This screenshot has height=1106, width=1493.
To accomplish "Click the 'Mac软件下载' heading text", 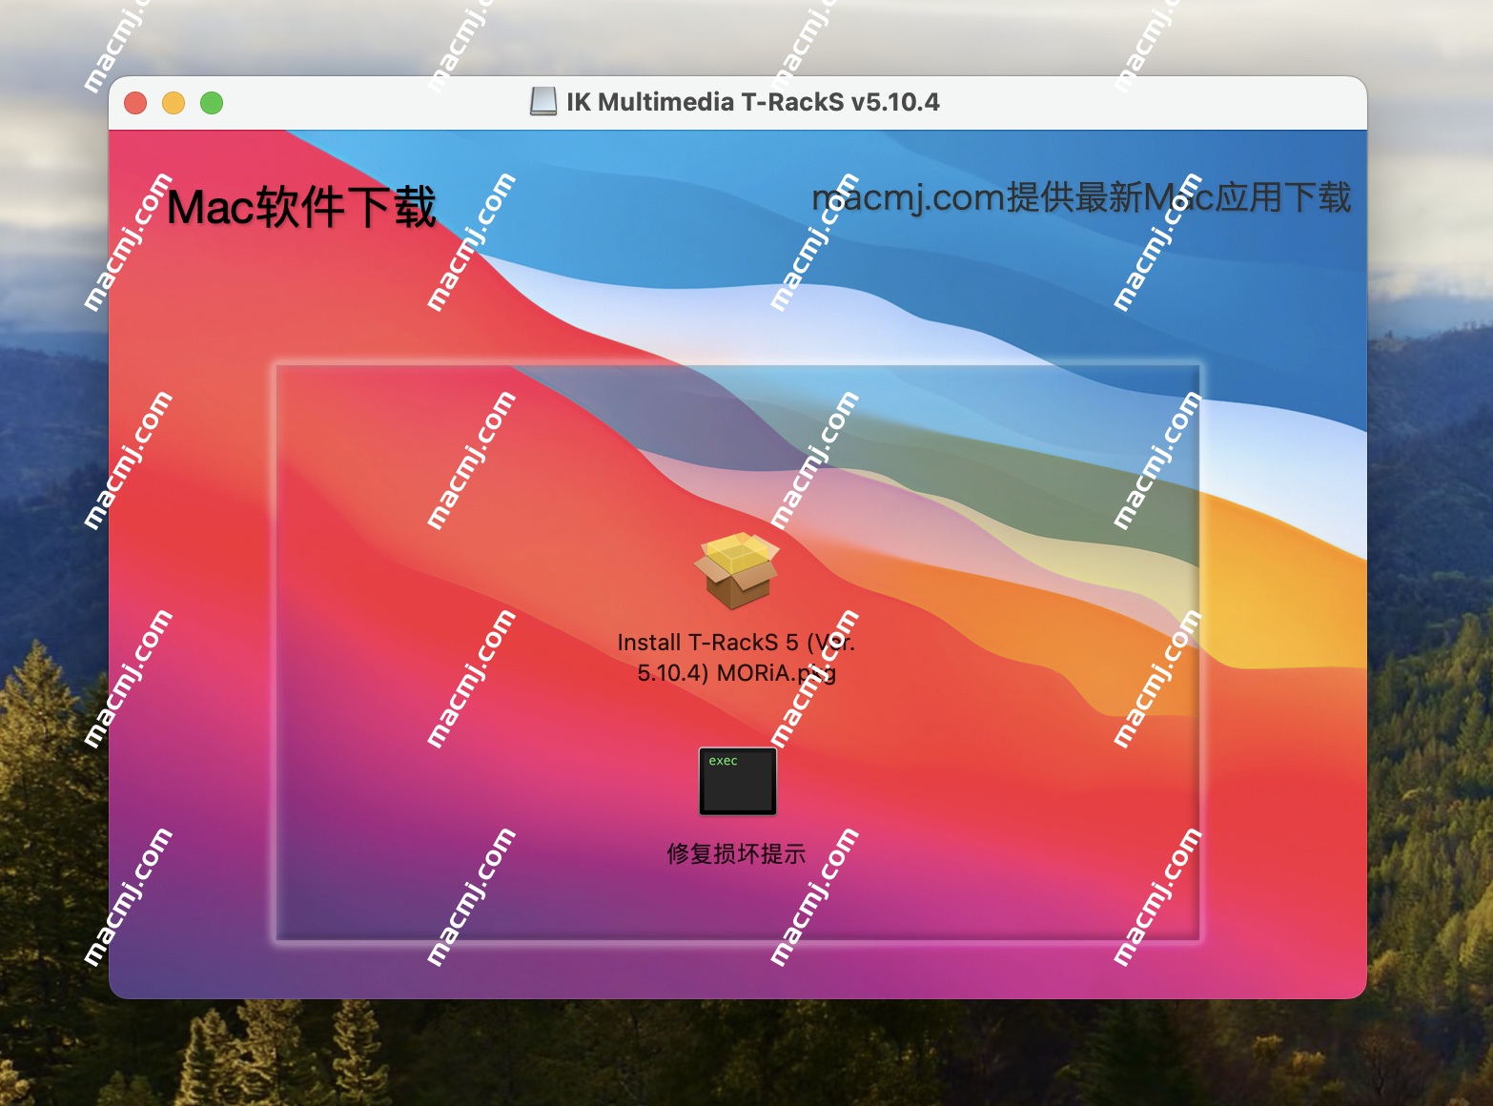I will [301, 207].
